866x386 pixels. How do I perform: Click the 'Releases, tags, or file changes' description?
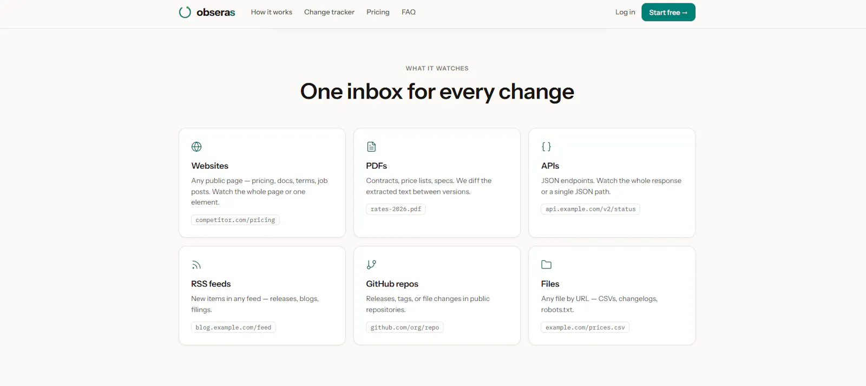click(x=428, y=304)
